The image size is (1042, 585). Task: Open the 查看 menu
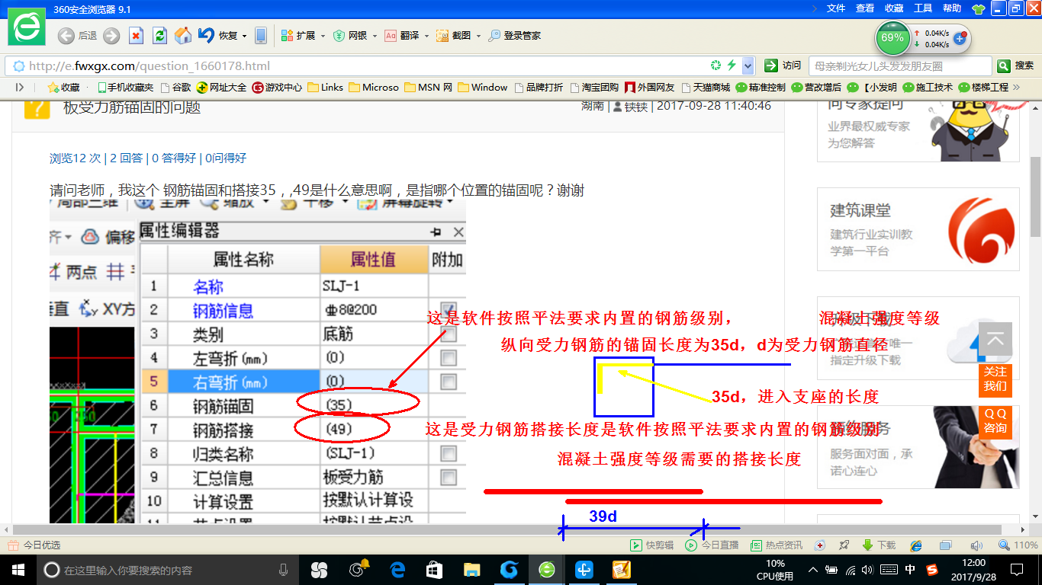click(865, 8)
